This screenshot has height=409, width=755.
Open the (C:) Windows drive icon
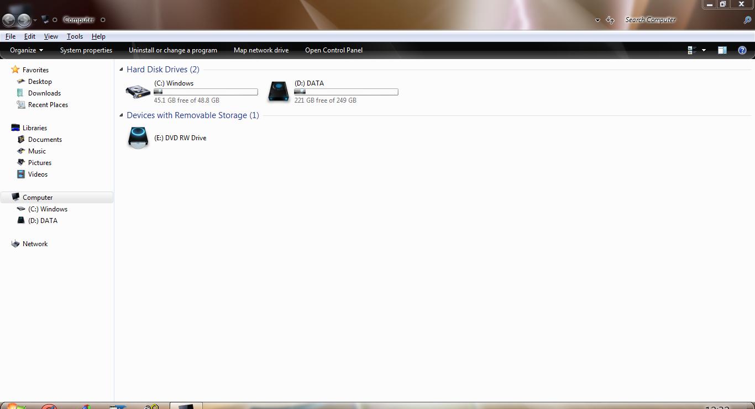[138, 92]
